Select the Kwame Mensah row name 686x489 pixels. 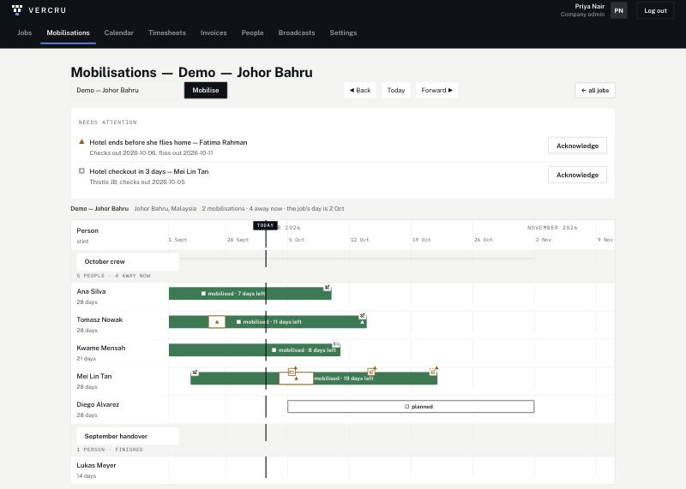coord(101,348)
